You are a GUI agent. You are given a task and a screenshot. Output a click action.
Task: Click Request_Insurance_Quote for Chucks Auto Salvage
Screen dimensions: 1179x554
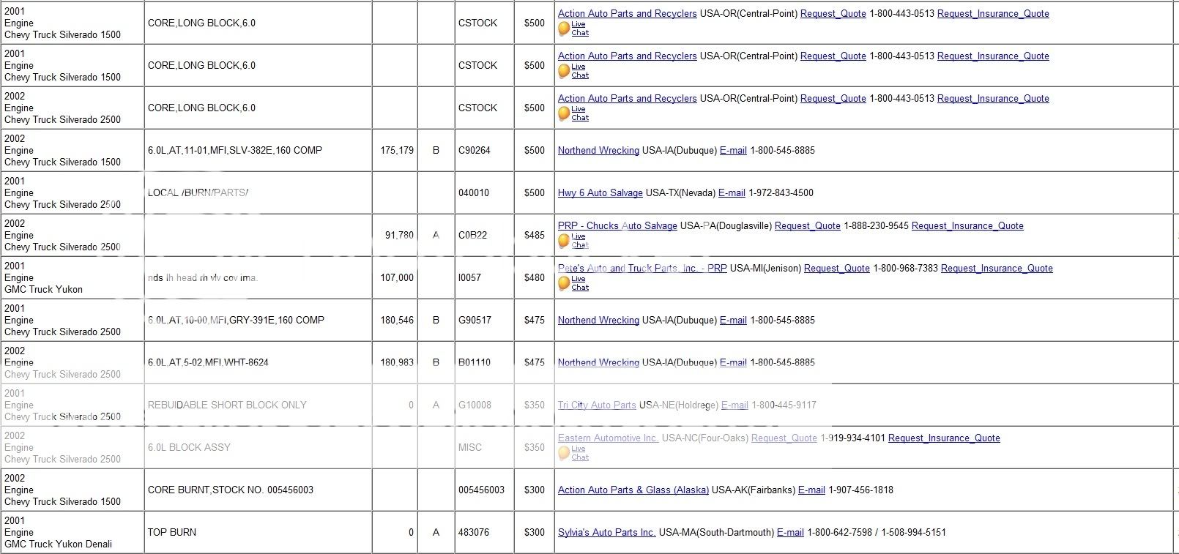pyautogui.click(x=967, y=225)
